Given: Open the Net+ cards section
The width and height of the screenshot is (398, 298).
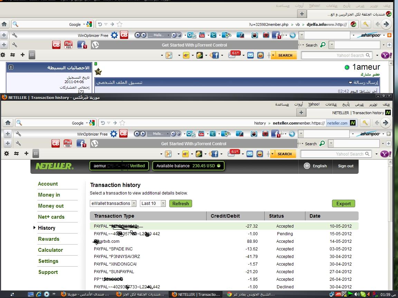Looking at the screenshot, I should point(51,217).
